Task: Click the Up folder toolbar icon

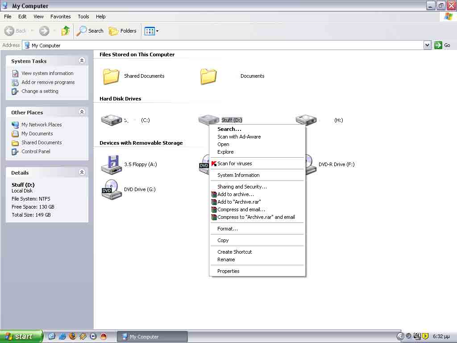Action: [x=66, y=31]
